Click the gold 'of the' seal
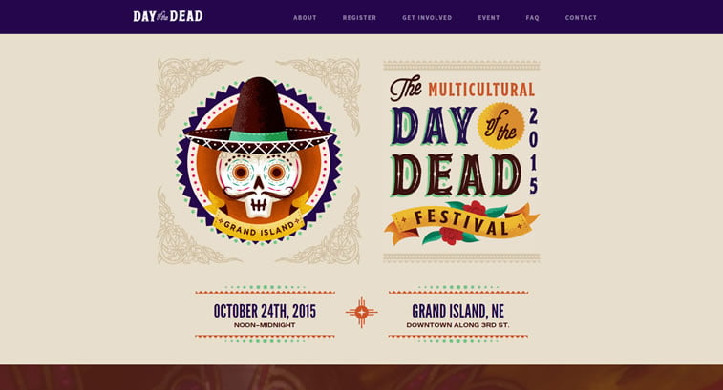 coord(500,127)
